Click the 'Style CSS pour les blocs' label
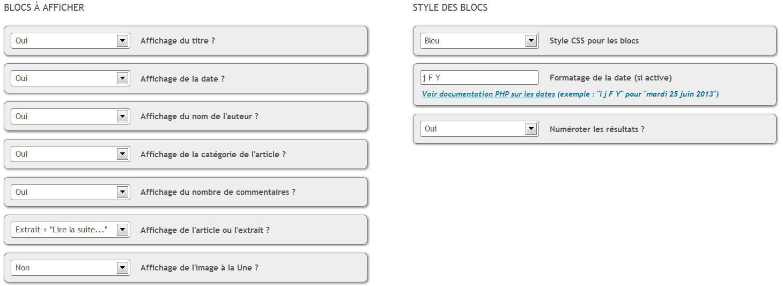 point(594,41)
